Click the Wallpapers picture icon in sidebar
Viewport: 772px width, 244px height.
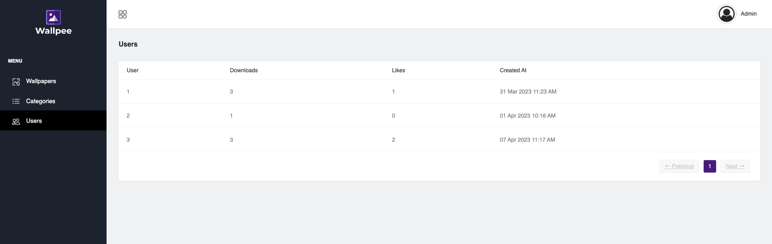16,81
